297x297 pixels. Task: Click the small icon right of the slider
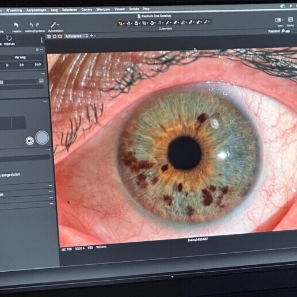click(41, 81)
